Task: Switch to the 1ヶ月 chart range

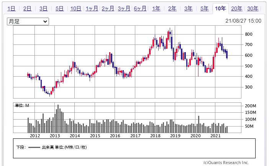Action: pos(92,8)
